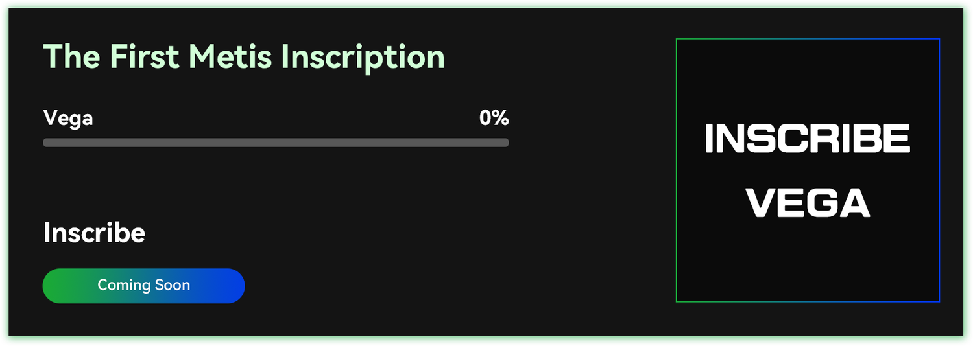This screenshot has height=346, width=973.
Task: Click the 0% progress percentage
Action: pos(494,119)
